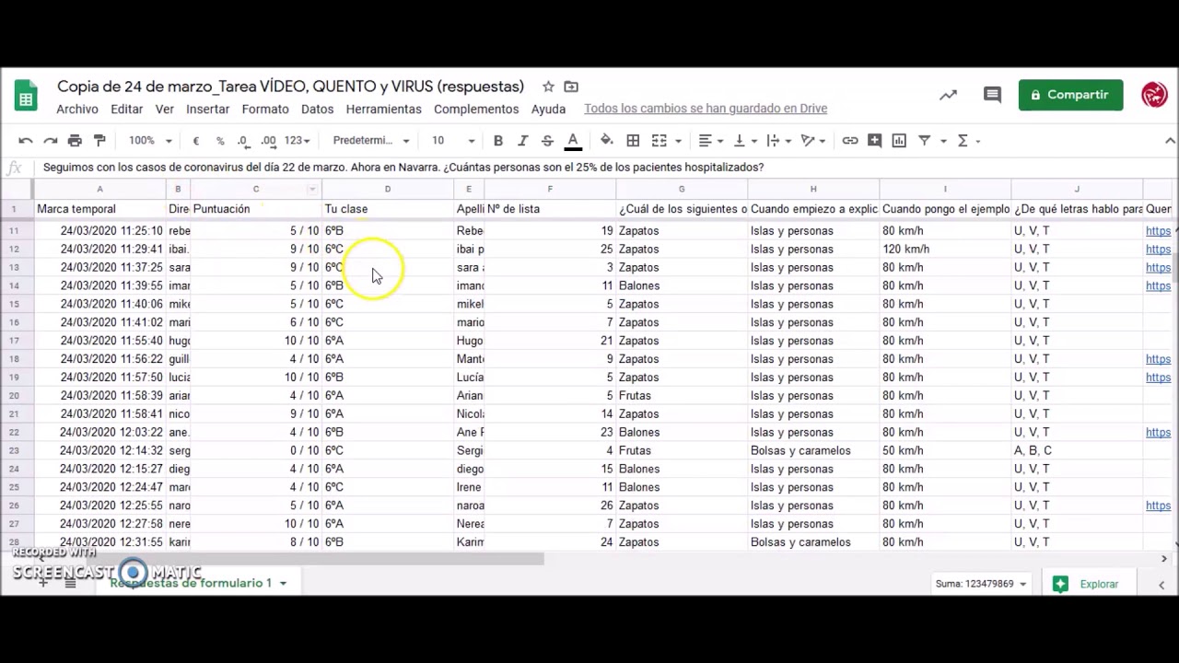
Task: Open the fill color picker
Action: tap(606, 141)
